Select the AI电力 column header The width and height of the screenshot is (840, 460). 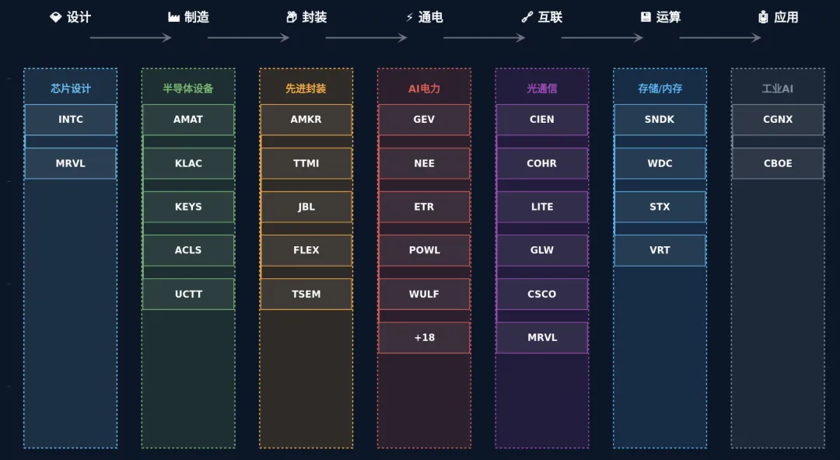coord(425,89)
